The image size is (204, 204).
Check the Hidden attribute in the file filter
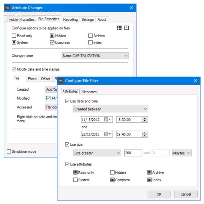(x=112, y=173)
